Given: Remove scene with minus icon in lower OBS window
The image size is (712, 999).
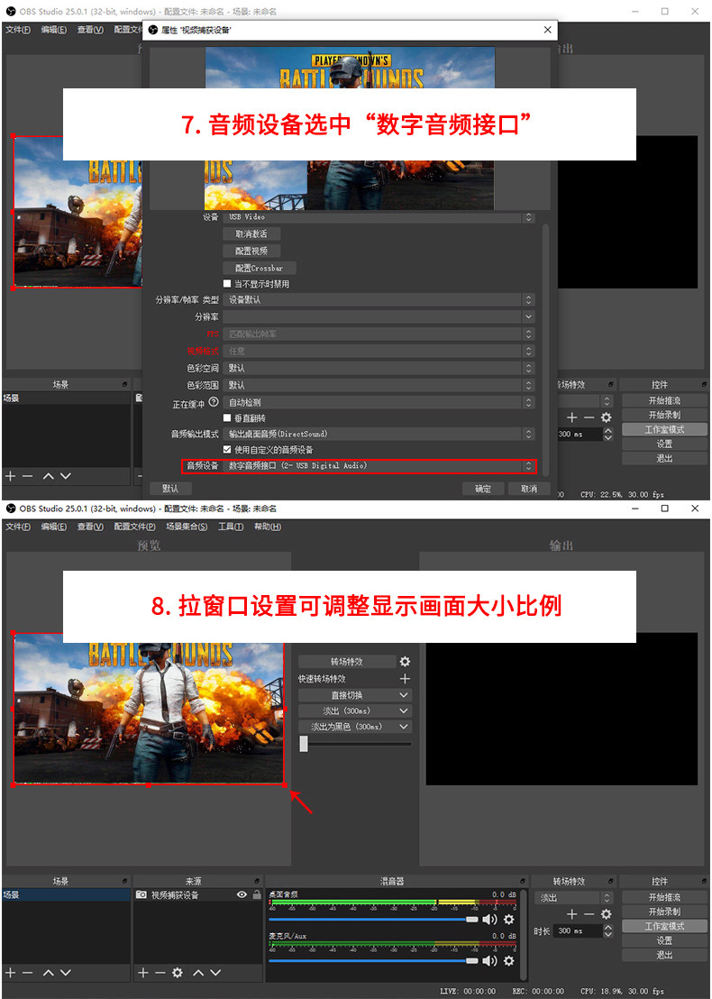Looking at the screenshot, I should click(x=28, y=973).
